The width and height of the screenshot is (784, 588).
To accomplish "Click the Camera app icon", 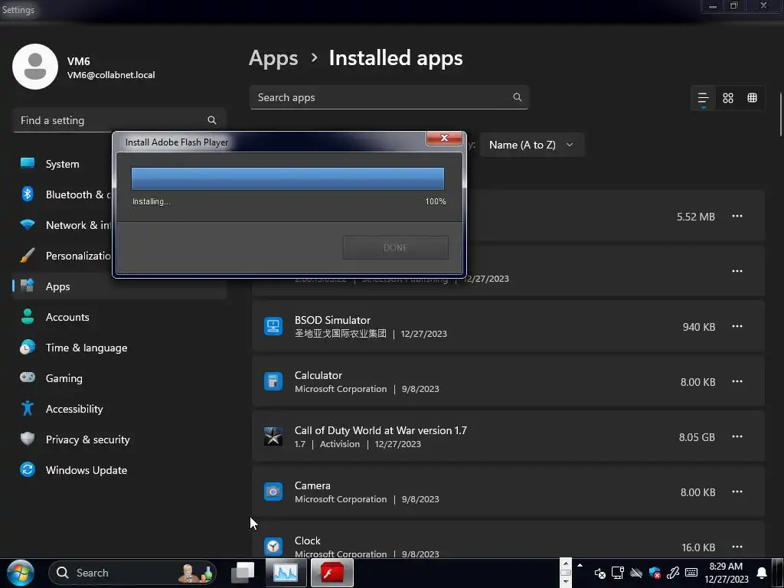I will pos(273,492).
